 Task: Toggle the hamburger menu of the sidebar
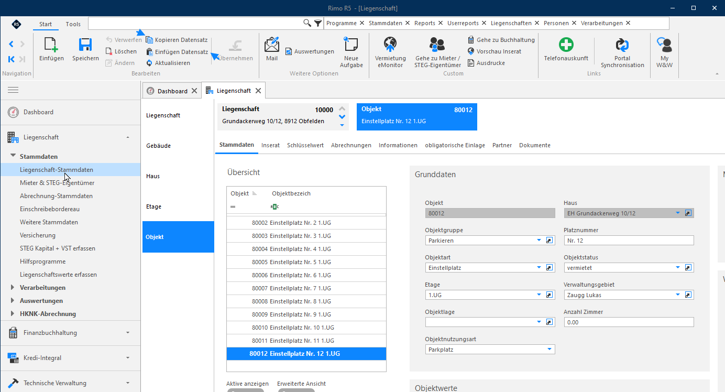point(13,90)
